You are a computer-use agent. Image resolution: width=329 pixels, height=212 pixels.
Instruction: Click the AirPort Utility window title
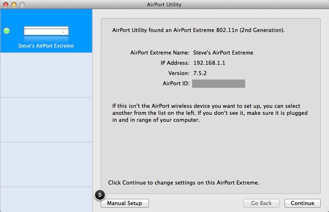pyautogui.click(x=164, y=5)
